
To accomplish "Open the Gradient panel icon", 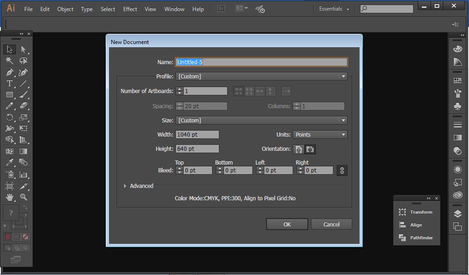I will (457, 137).
